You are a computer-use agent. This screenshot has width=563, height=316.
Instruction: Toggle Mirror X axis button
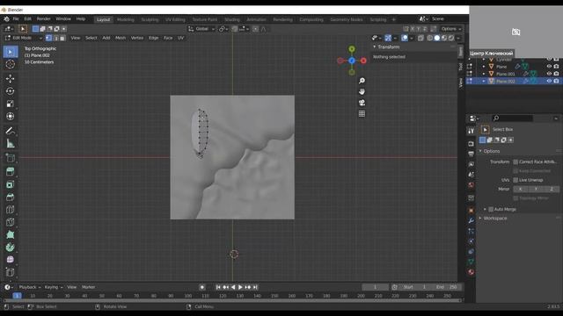(x=521, y=190)
